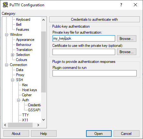Click the category tree vertical scrollbar thumb
This screenshot has height=139, width=143.
(43, 62)
